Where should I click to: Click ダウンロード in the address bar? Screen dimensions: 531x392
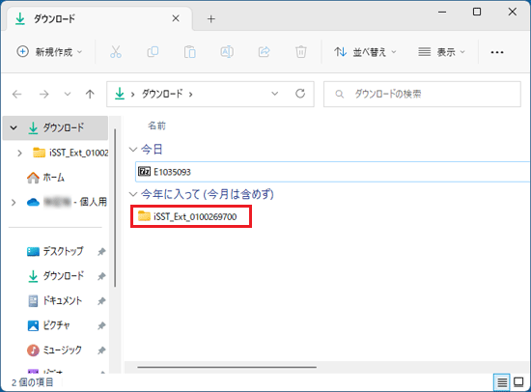[x=162, y=94]
